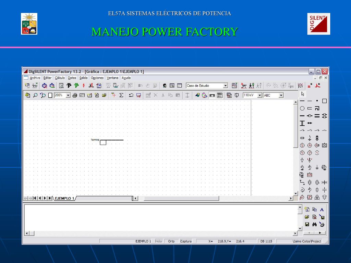Select the two-winding transformer symbol tool
This screenshot has width=351, height=263.
[310, 183]
